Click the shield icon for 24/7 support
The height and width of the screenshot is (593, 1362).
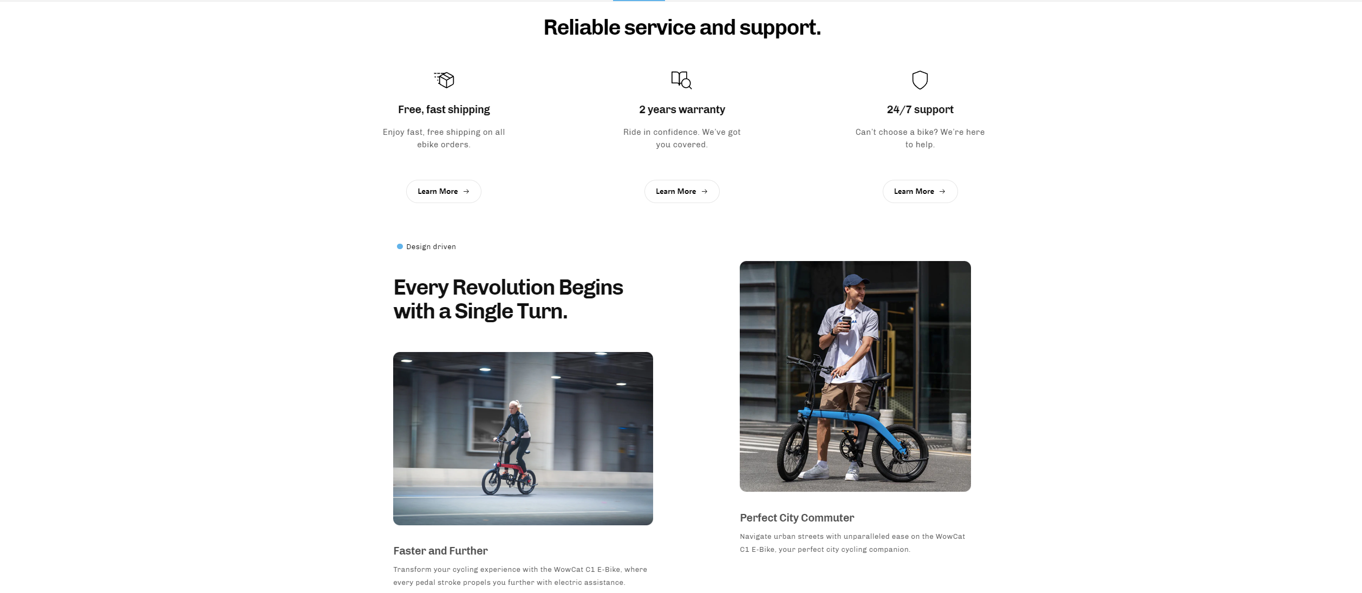pos(920,80)
